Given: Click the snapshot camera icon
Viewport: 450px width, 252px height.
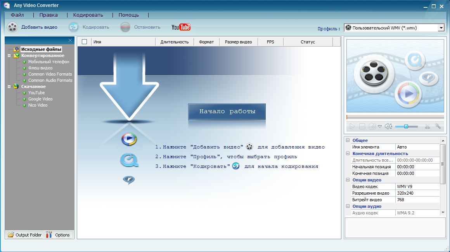Looking at the screenshot, I should pos(372,126).
